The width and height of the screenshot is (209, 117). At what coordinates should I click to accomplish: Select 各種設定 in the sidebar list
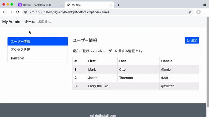[x=38, y=58]
